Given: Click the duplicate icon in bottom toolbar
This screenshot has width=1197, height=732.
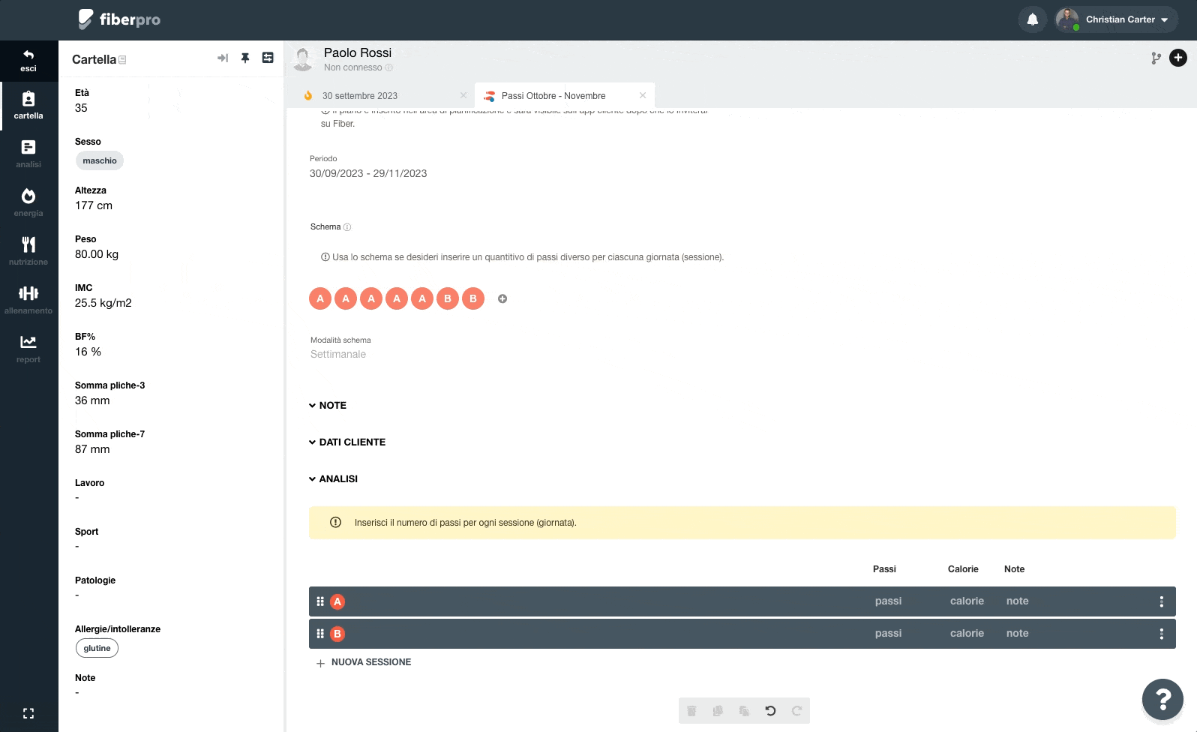Looking at the screenshot, I should 744,711.
